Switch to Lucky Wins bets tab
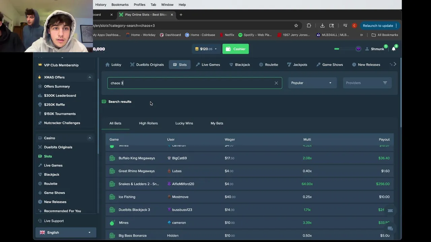 pyautogui.click(x=184, y=123)
